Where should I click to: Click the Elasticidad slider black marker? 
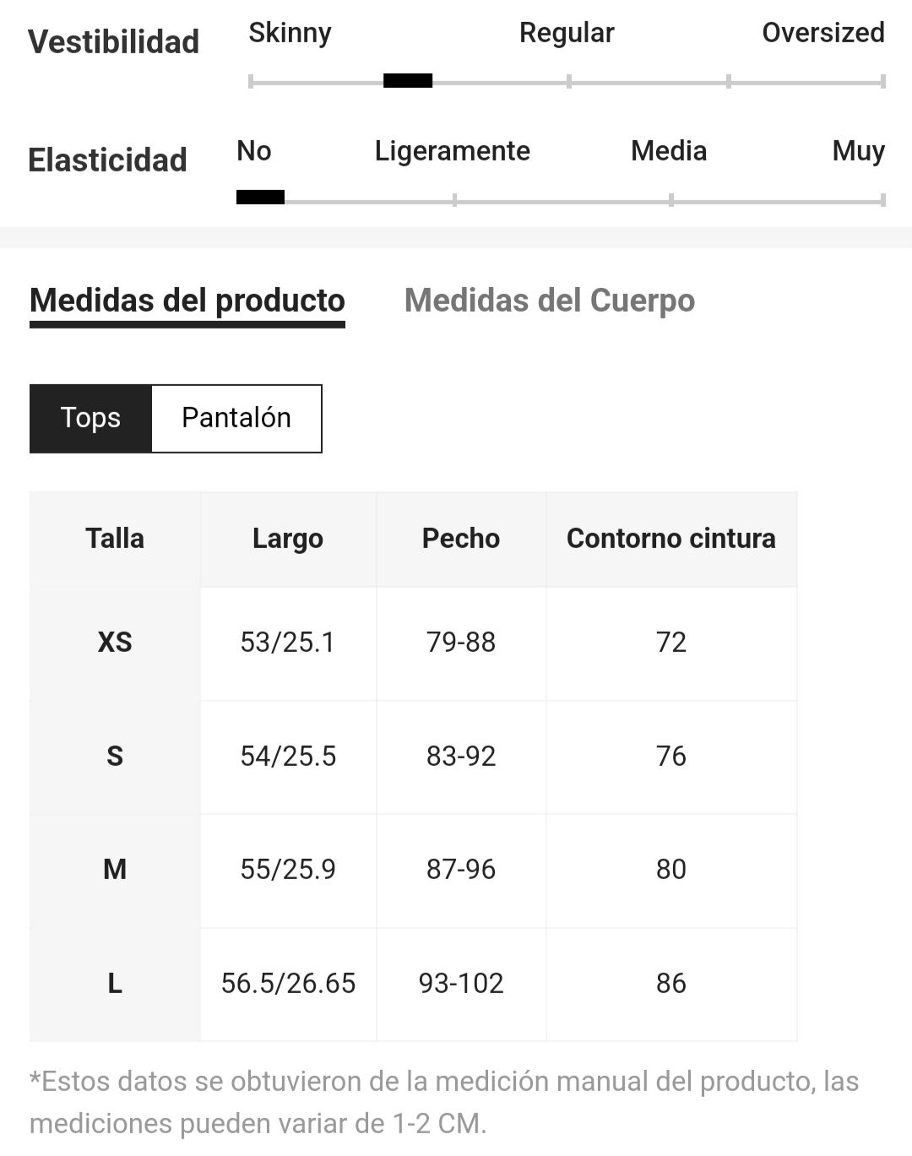(x=260, y=198)
